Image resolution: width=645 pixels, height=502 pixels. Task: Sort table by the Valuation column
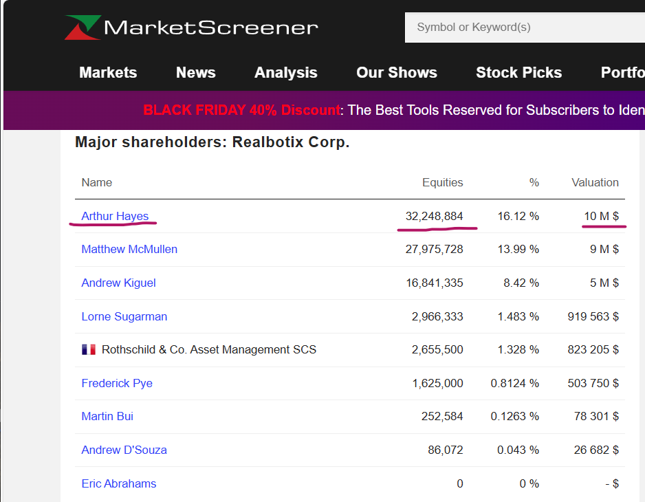click(x=595, y=182)
